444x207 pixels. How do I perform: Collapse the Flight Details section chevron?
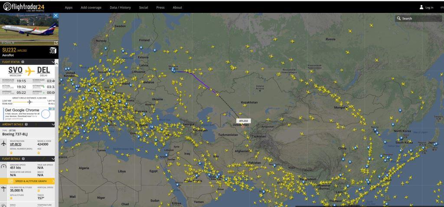tap(53, 159)
